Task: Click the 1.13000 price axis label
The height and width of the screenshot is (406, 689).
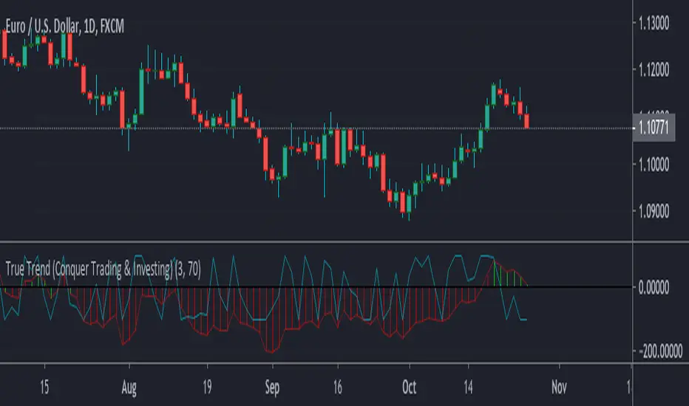Action: coord(654,23)
